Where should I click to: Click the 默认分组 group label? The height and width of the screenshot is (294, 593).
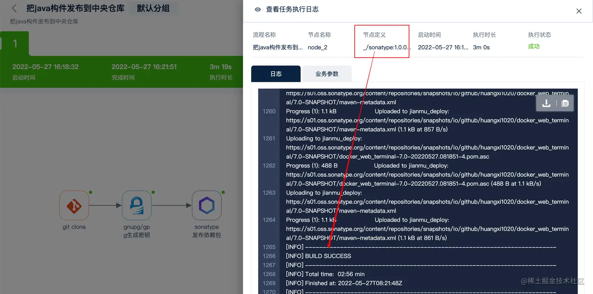(153, 8)
